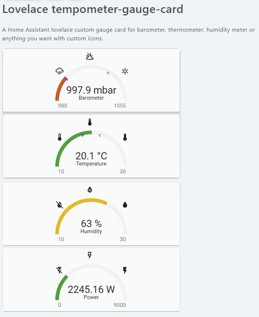The width and height of the screenshot is (259, 317).
Task: Click the water-off icon on Humidity gauge
Action: (x=60, y=205)
